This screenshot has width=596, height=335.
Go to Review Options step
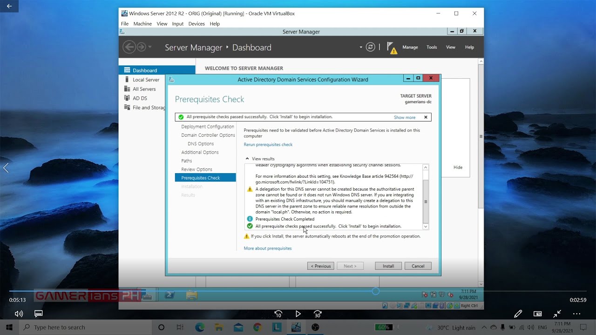pyautogui.click(x=196, y=169)
